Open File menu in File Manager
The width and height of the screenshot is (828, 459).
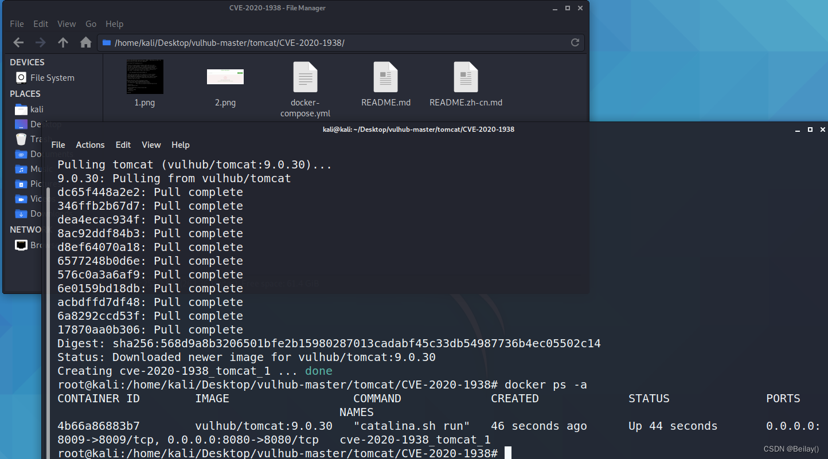(x=17, y=24)
